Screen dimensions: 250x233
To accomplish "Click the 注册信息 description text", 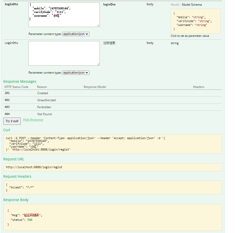I will click(x=109, y=43).
